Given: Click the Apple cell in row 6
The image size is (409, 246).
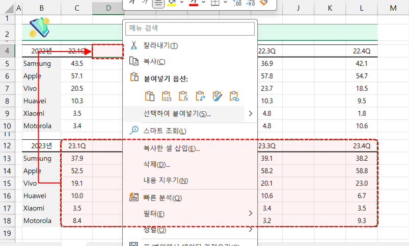Looking at the screenshot, I should click(x=41, y=76).
